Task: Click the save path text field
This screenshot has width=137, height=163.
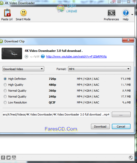Action: point(56,114)
